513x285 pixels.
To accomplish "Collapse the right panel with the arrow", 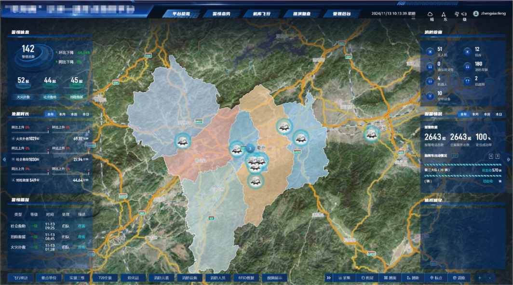I will (510, 158).
